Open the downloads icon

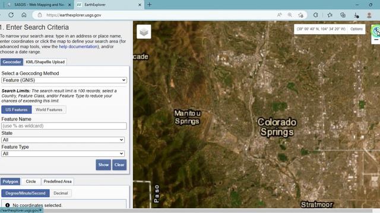356,15
